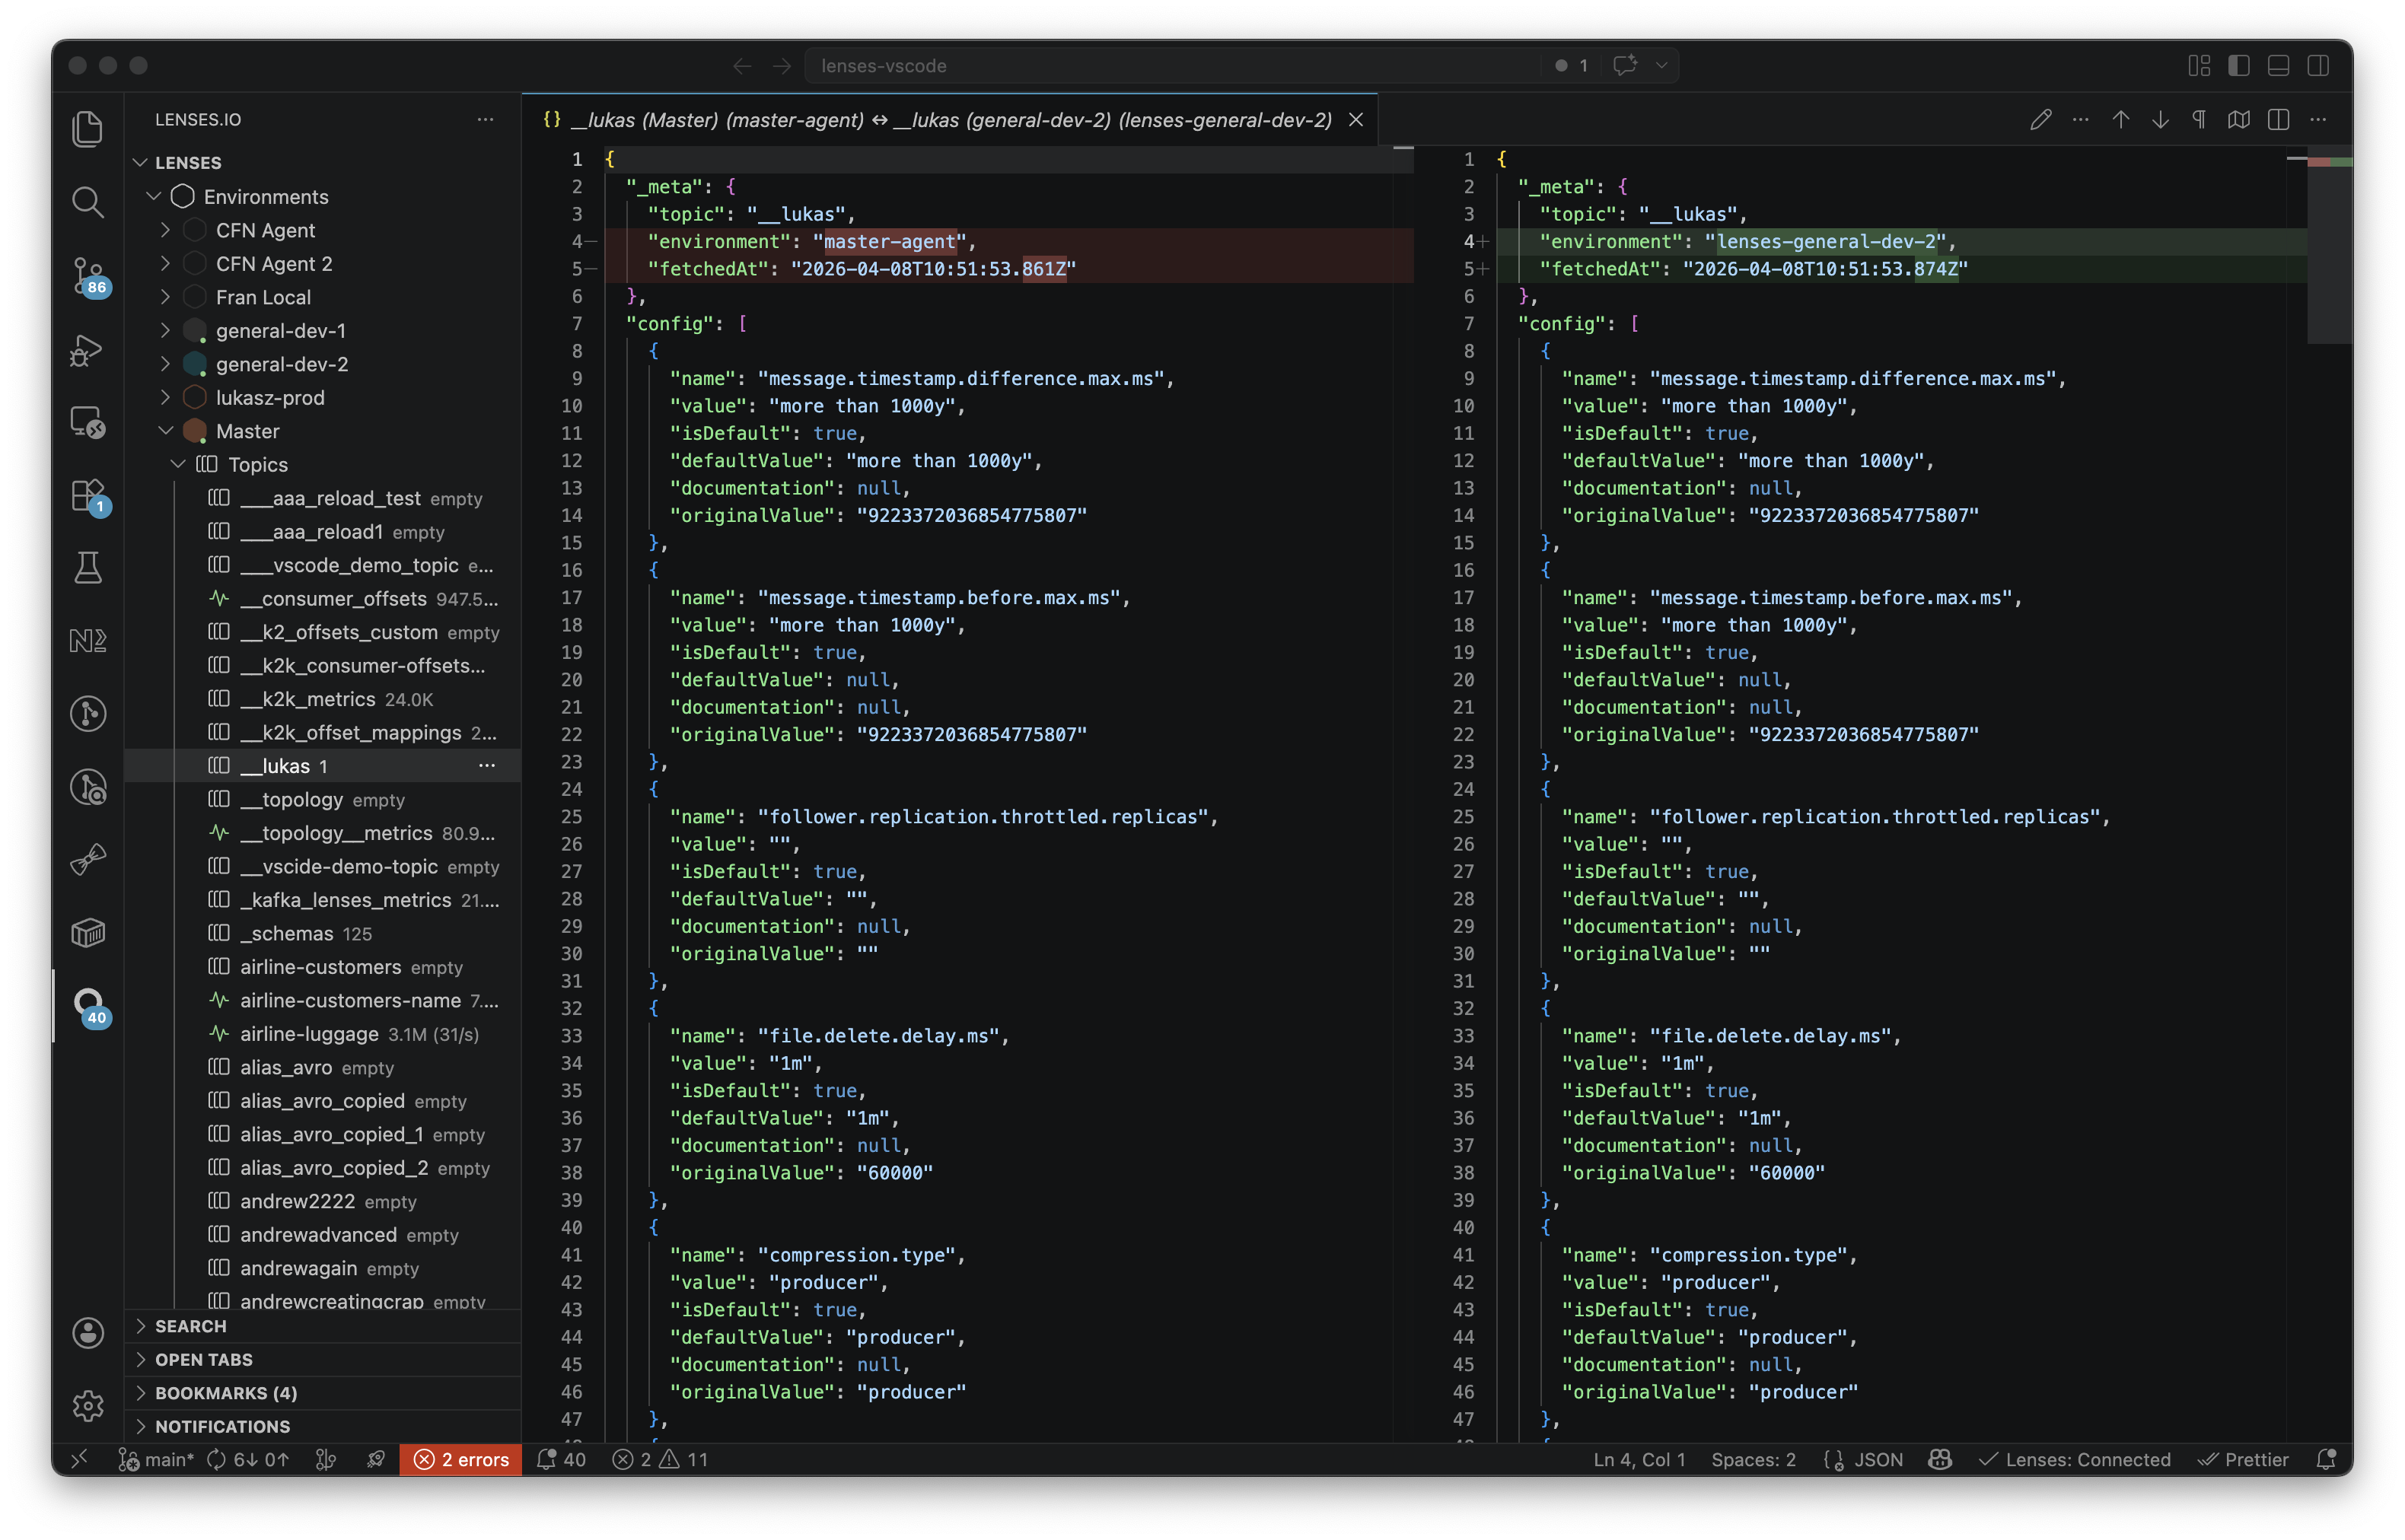Select the _schemas topic

(x=323, y=934)
